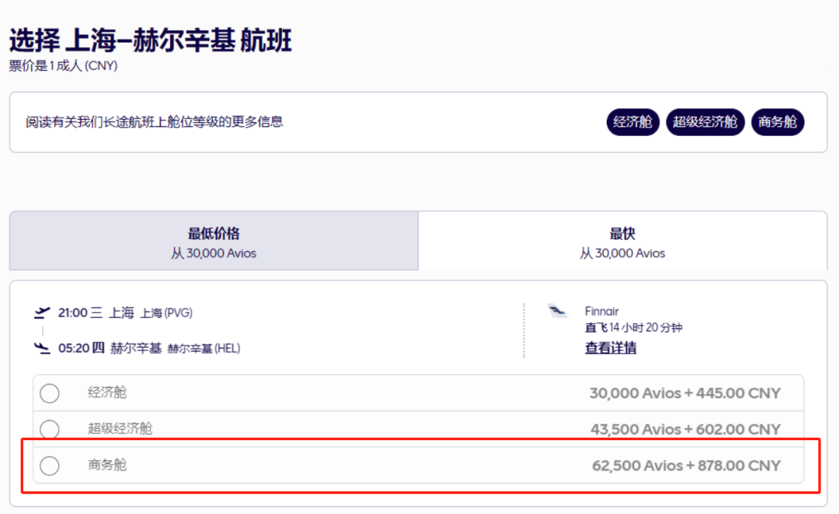Click the departure plane icon at 21:00

42,313
